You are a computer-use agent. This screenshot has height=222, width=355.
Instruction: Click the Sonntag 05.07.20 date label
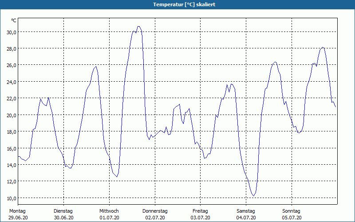tap(292, 214)
